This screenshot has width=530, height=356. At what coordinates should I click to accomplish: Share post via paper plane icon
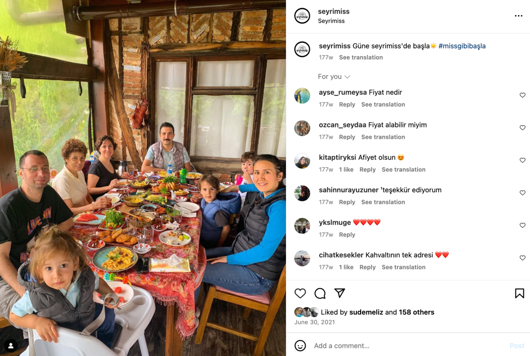pyautogui.click(x=339, y=293)
